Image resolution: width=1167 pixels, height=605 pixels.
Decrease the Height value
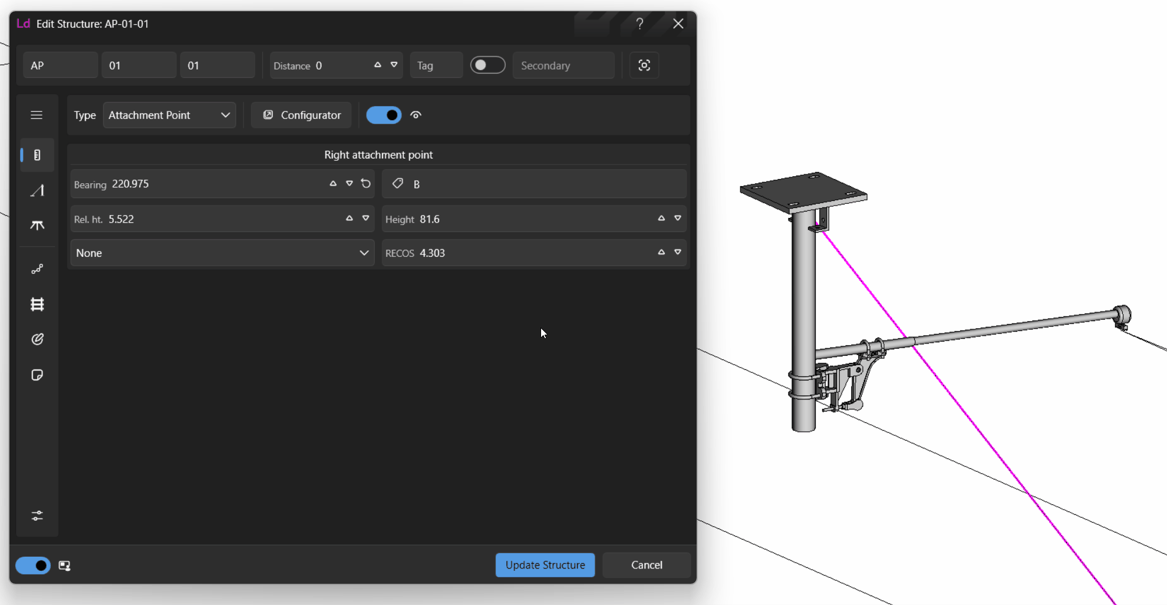tap(678, 218)
